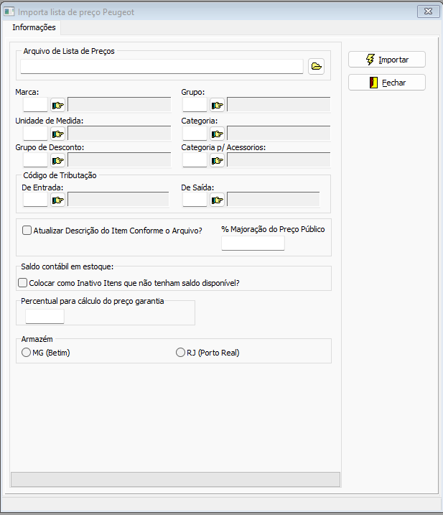This screenshot has height=515, width=443.
Task: Open the Categoria p/ Acessorios lookup icon
Action: 217,160
